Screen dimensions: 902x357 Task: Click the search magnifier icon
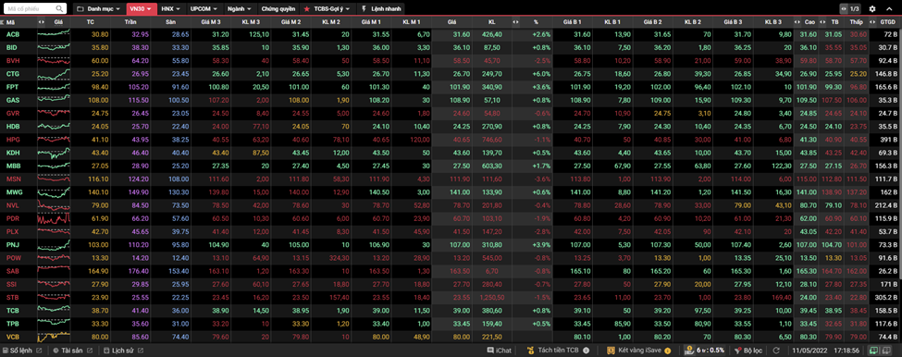[x=59, y=9]
